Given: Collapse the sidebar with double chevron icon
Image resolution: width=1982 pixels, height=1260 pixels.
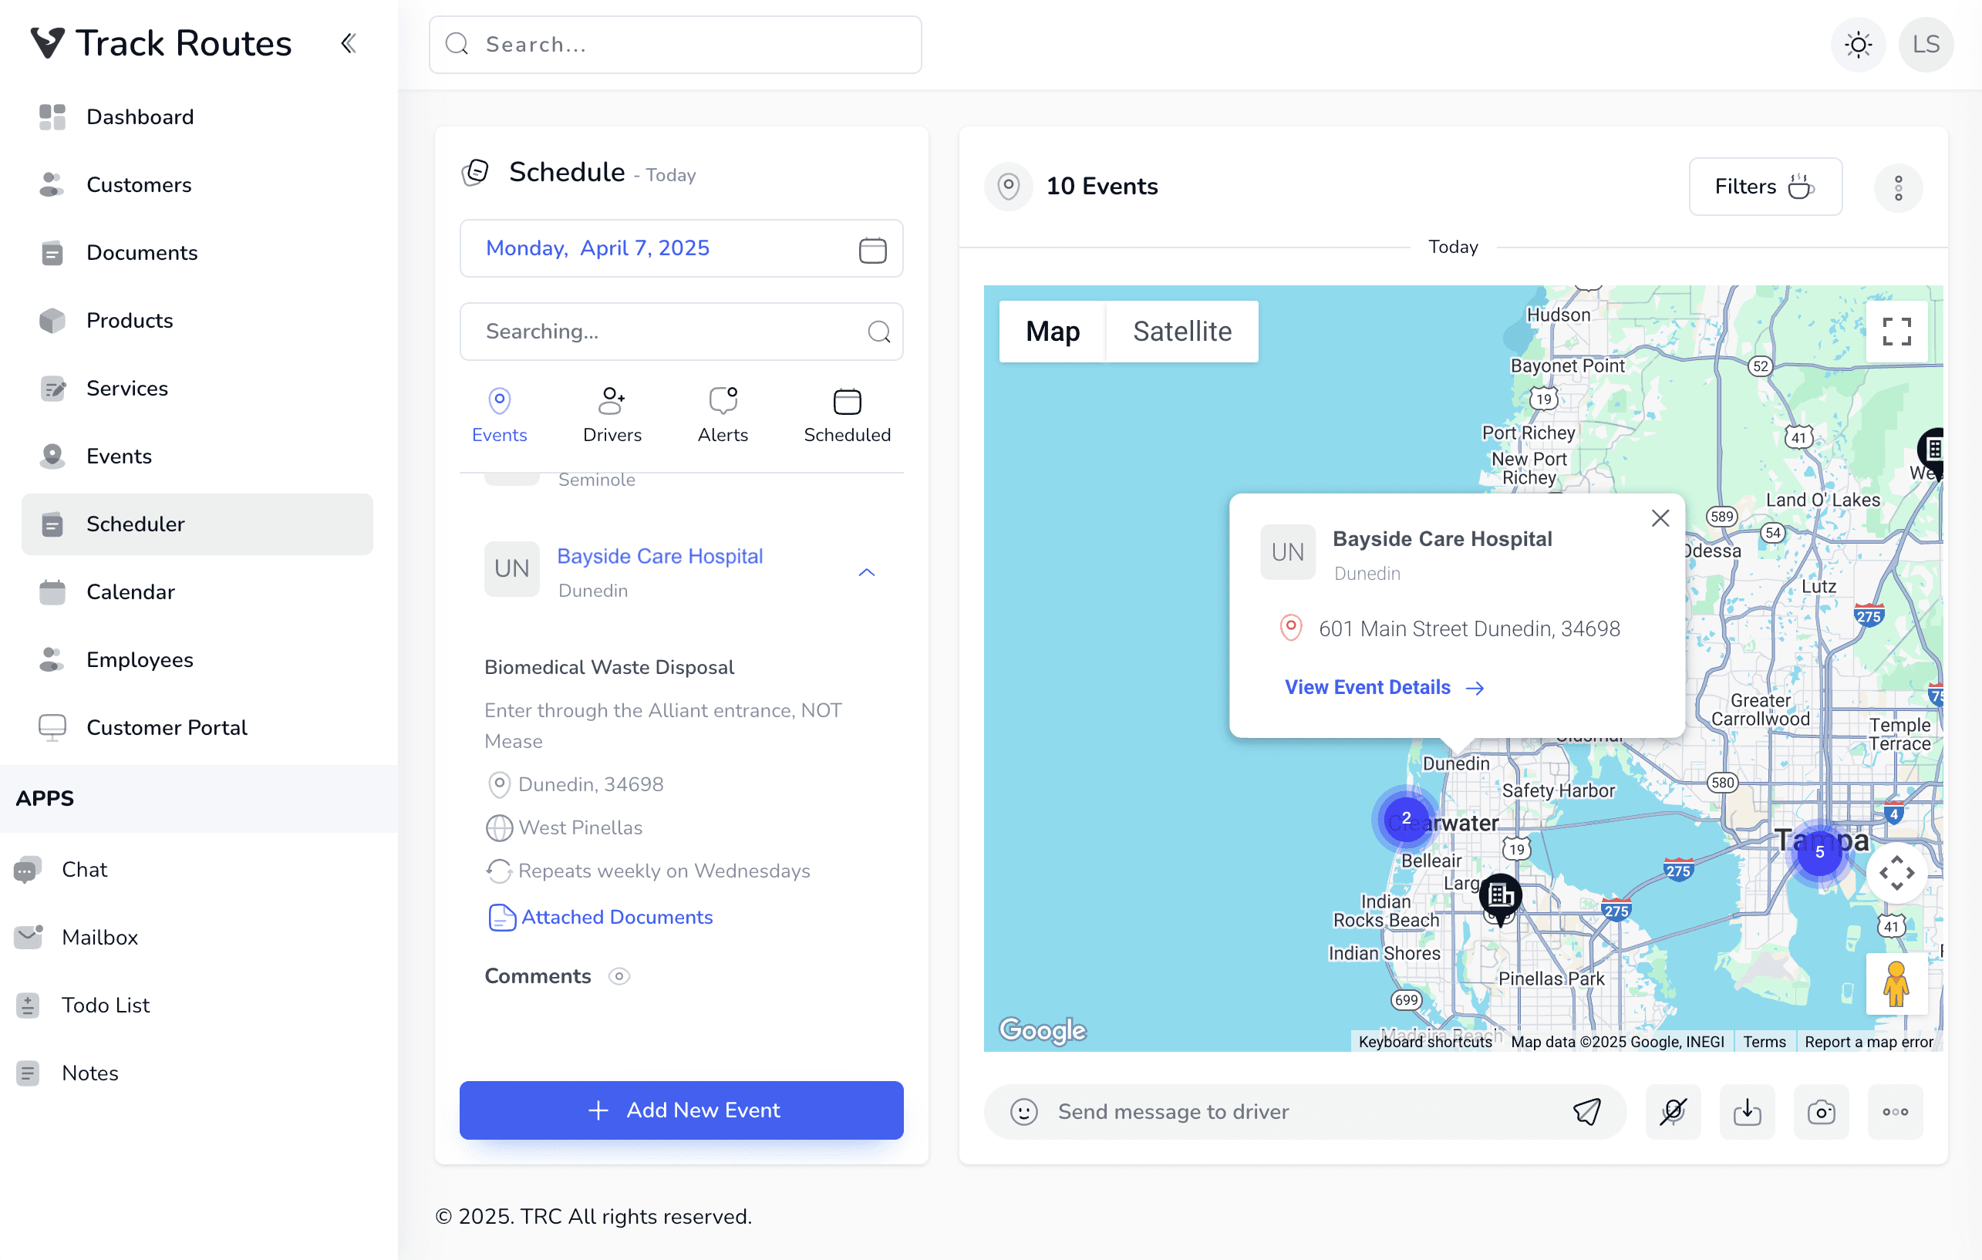Looking at the screenshot, I should 348,44.
